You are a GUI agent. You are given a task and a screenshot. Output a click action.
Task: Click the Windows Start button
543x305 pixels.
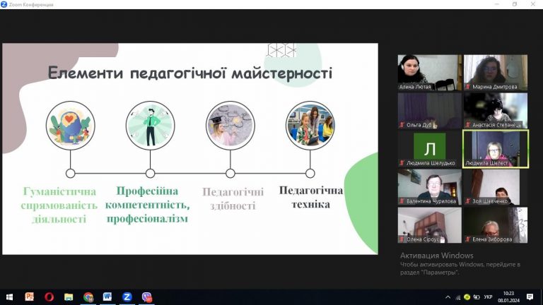(x=9, y=297)
